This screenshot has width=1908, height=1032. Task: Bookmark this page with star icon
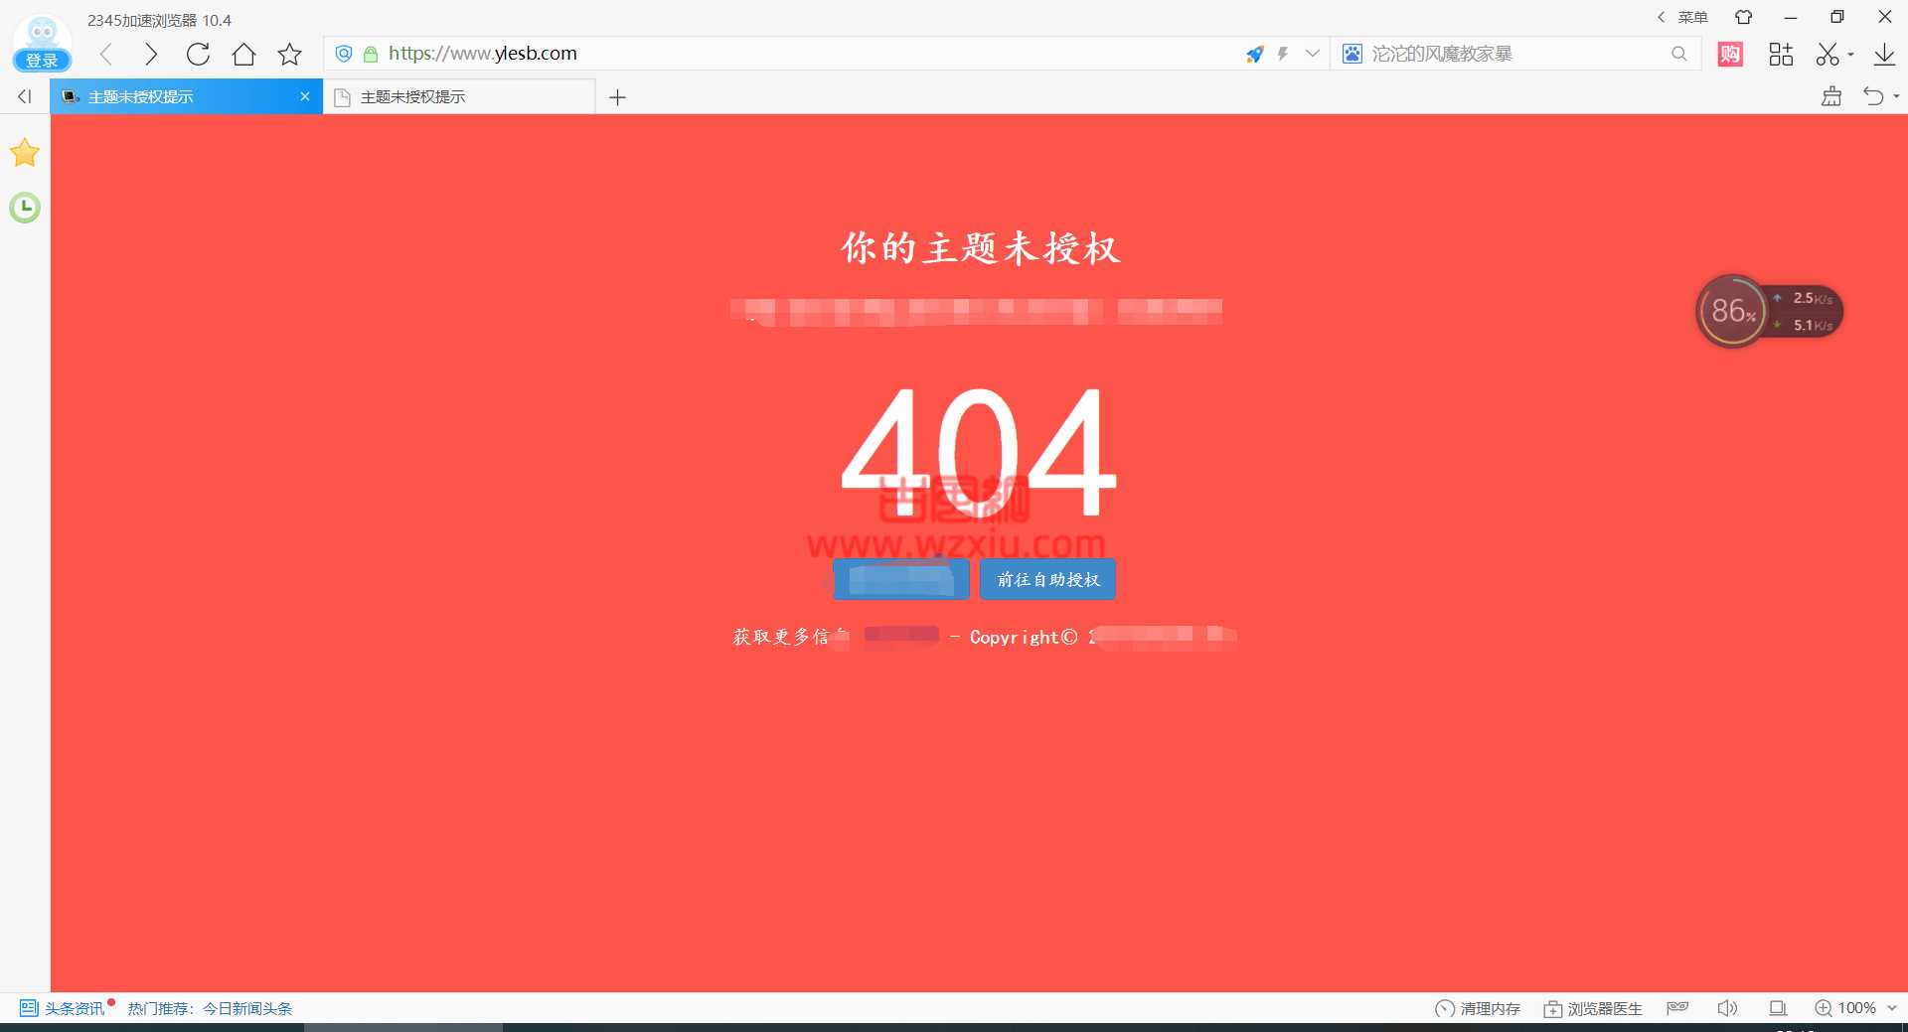click(289, 54)
